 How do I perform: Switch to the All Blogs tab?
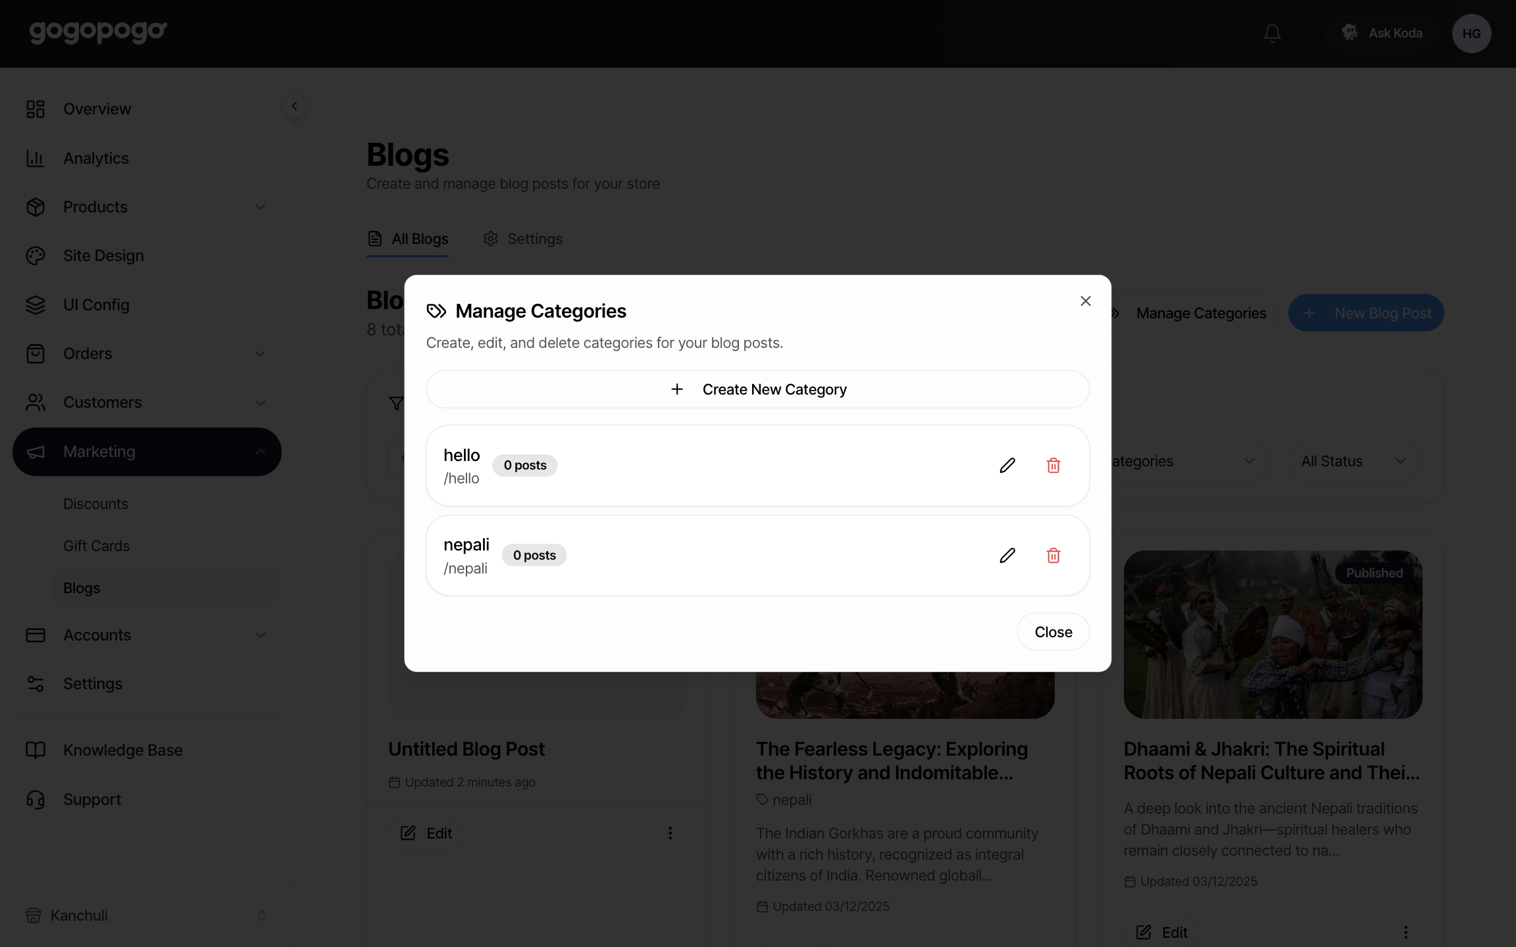(x=408, y=239)
